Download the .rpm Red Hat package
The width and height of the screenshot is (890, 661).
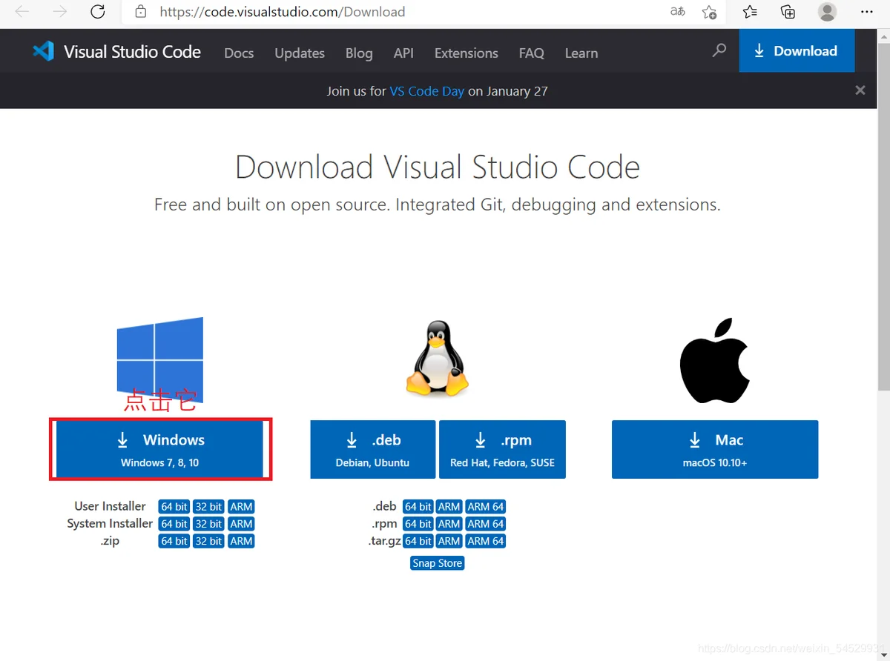pos(502,450)
